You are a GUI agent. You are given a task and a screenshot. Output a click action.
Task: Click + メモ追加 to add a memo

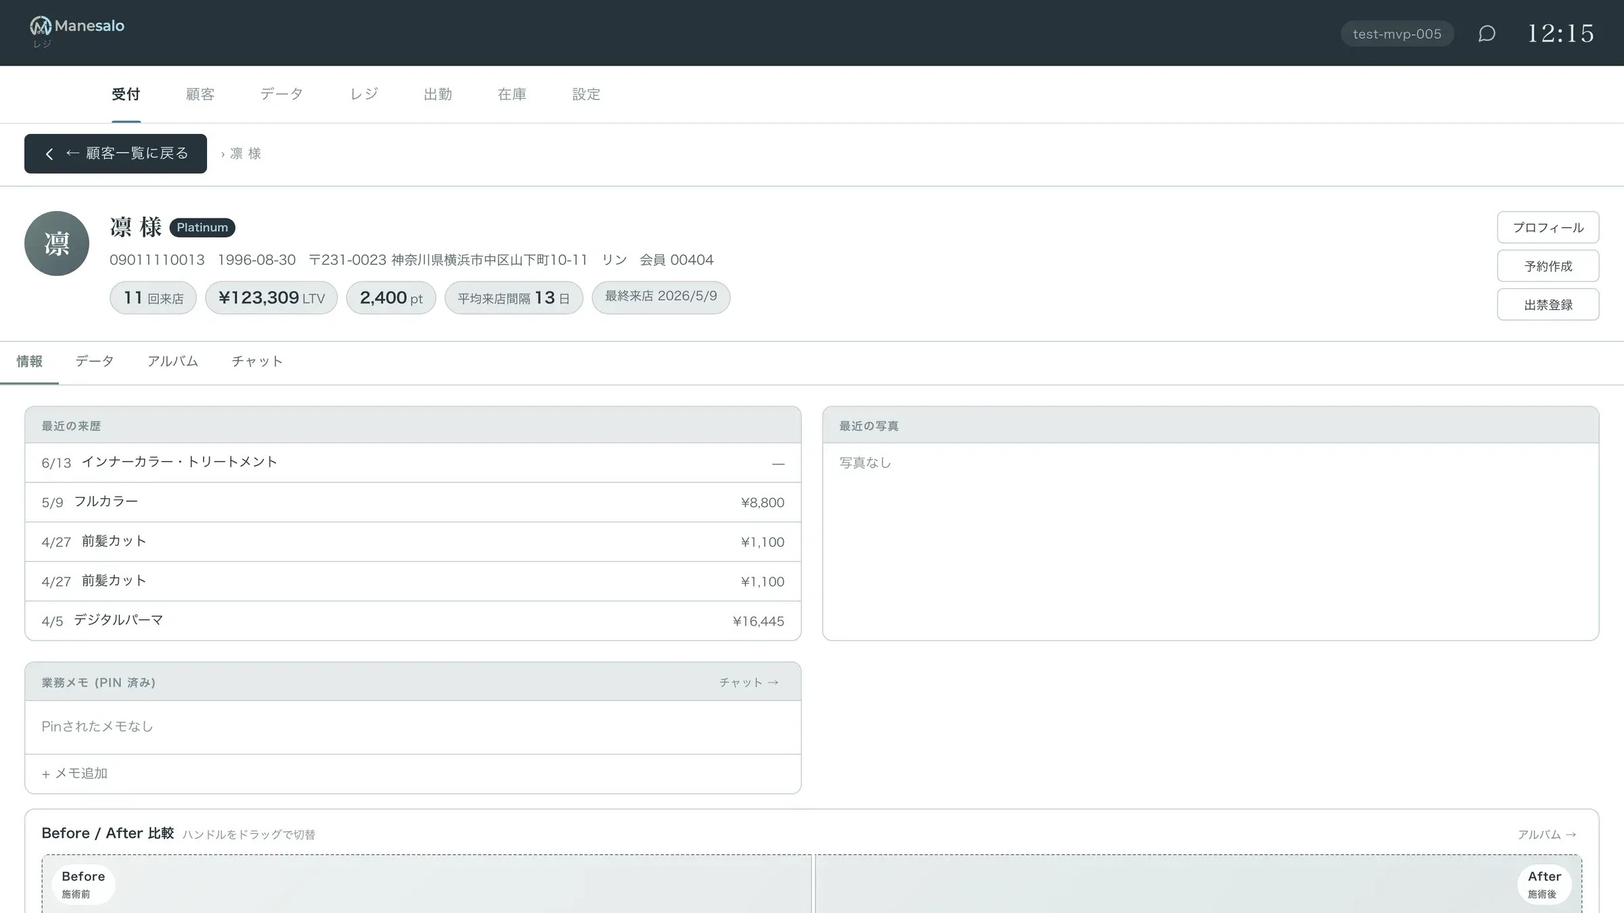point(74,773)
